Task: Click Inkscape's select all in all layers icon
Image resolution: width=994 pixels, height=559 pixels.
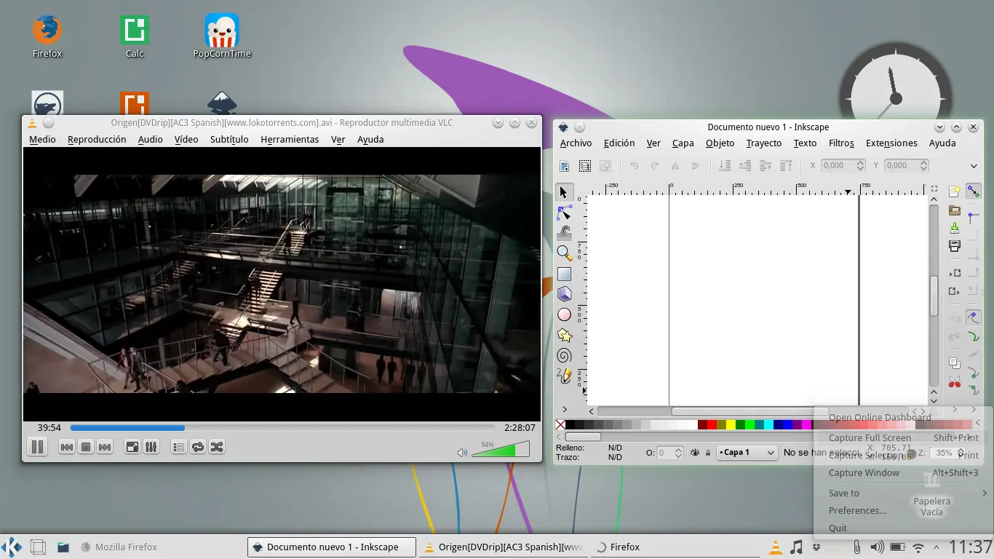Action: click(x=584, y=166)
